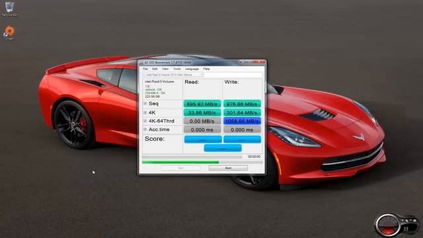Screen dimensions: 423x238
Task: Launch the Origin desktop shortcut
Action: [9, 33]
